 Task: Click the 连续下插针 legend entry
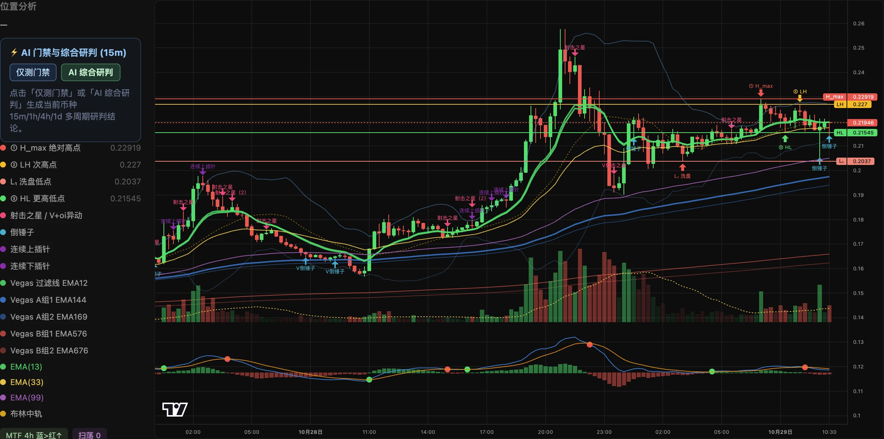(25, 266)
